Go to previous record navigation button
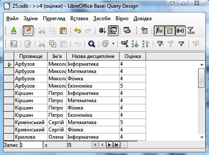The height and width of the screenshot is (155, 209). point(102,145)
